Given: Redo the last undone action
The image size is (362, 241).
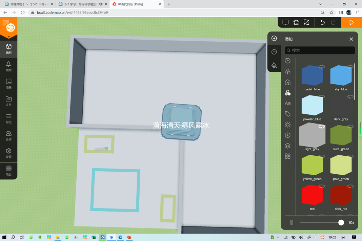Looking at the screenshot, I should coord(333,22).
